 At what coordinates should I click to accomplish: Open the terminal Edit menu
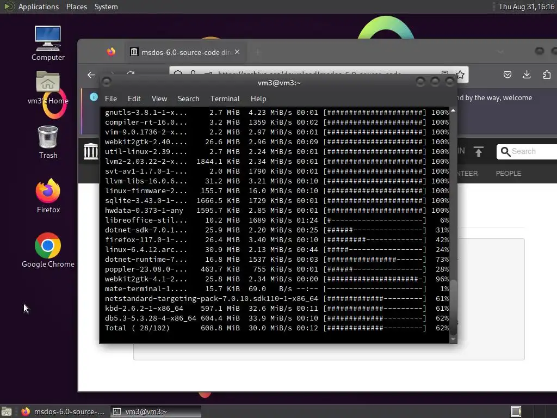point(134,99)
